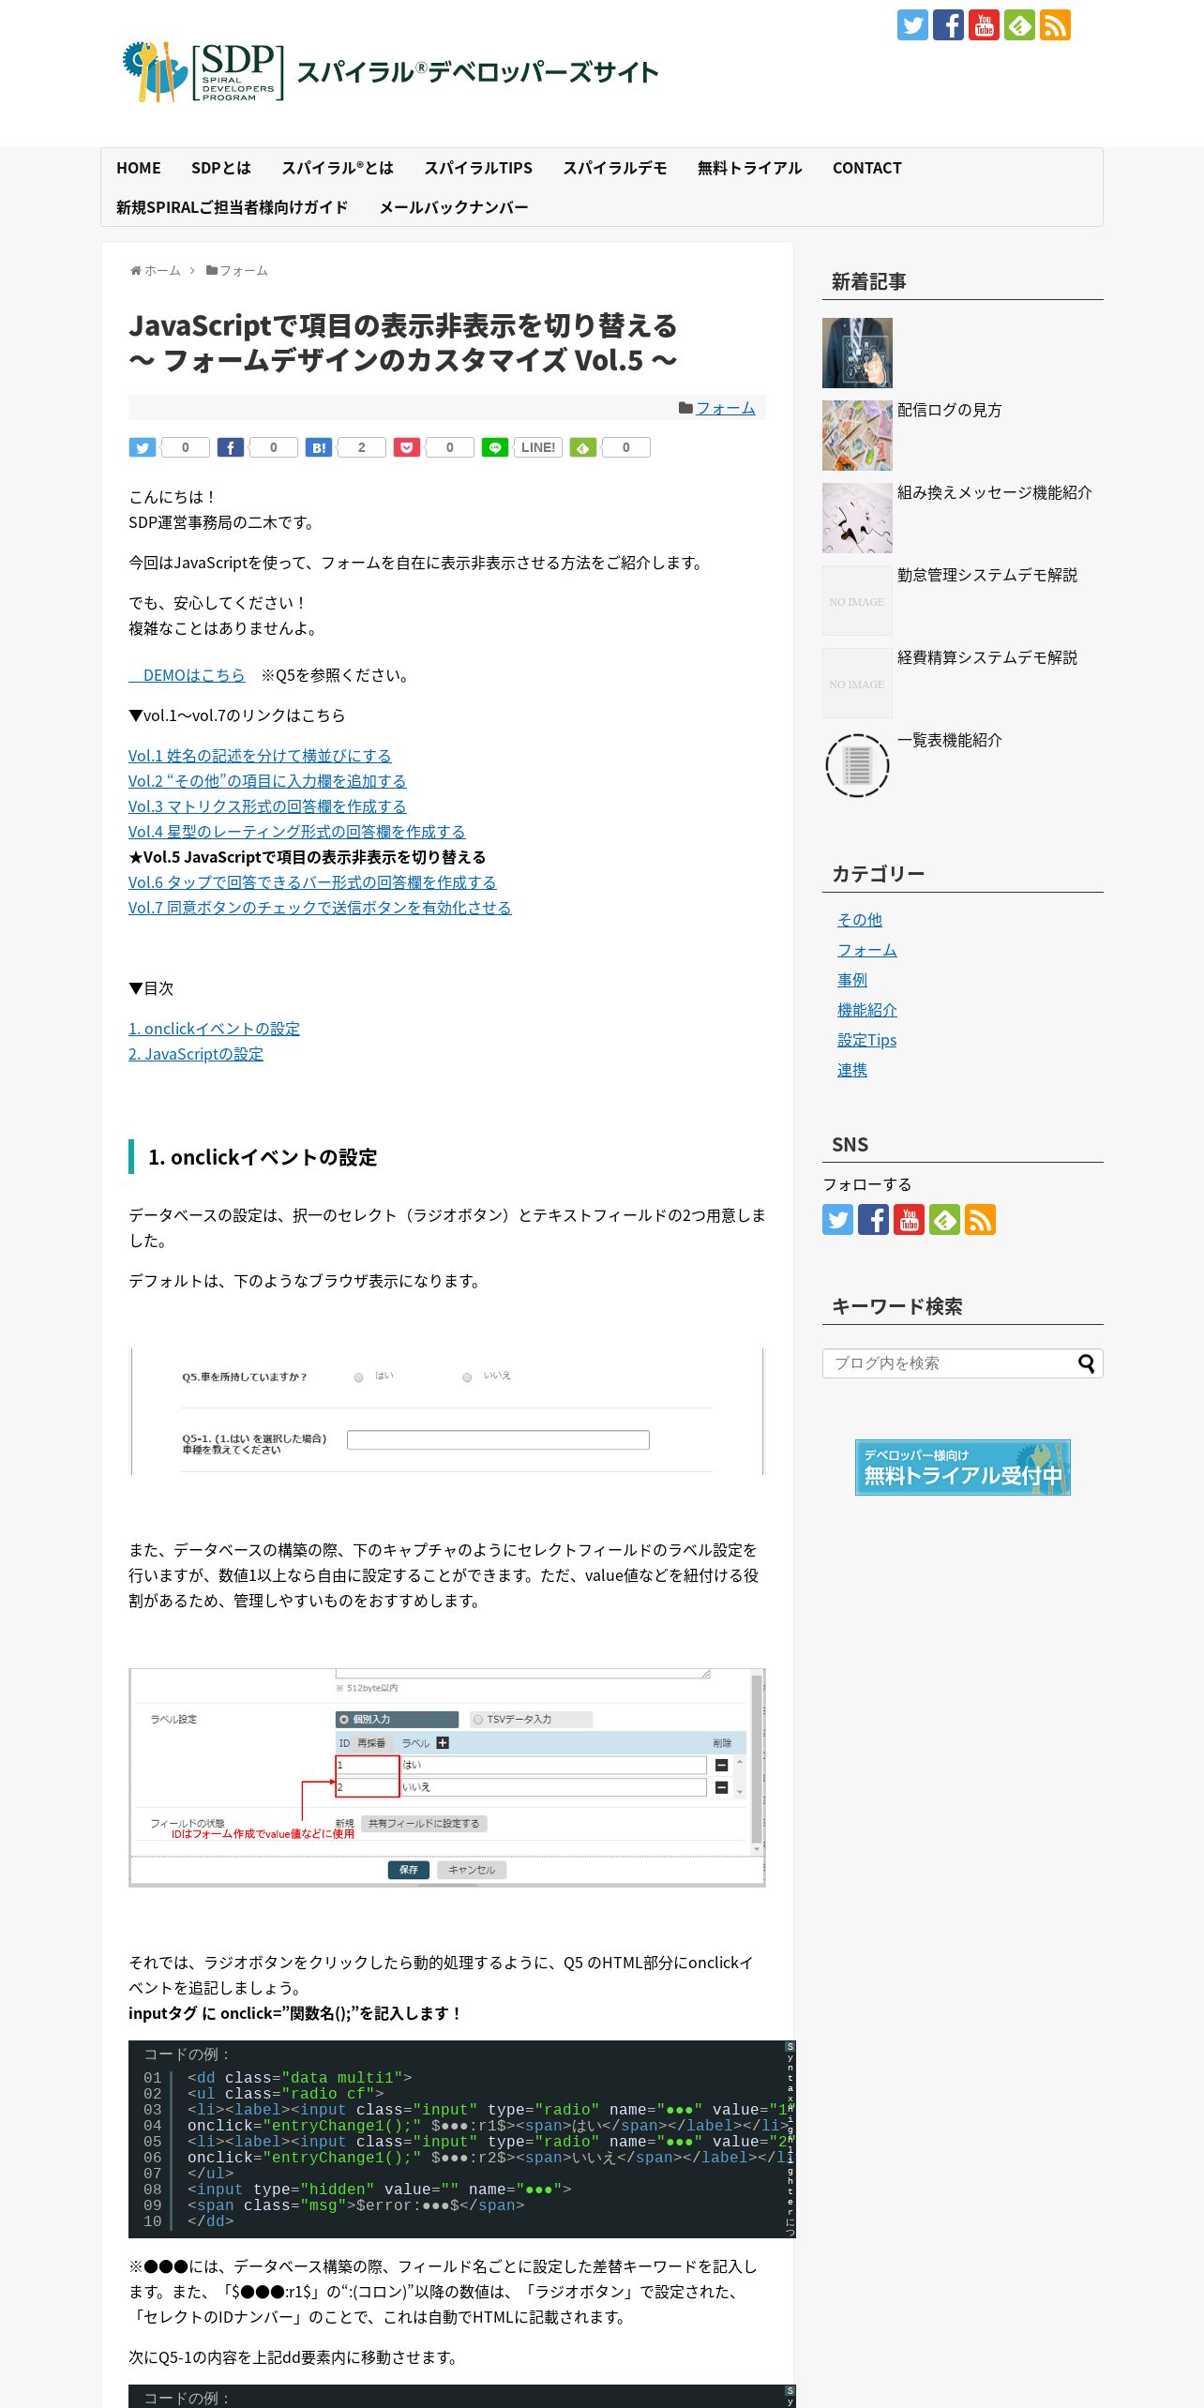This screenshot has height=2408, width=1204.
Task: Open 勤怠管理システムデモ解説 article
Action: click(987, 575)
